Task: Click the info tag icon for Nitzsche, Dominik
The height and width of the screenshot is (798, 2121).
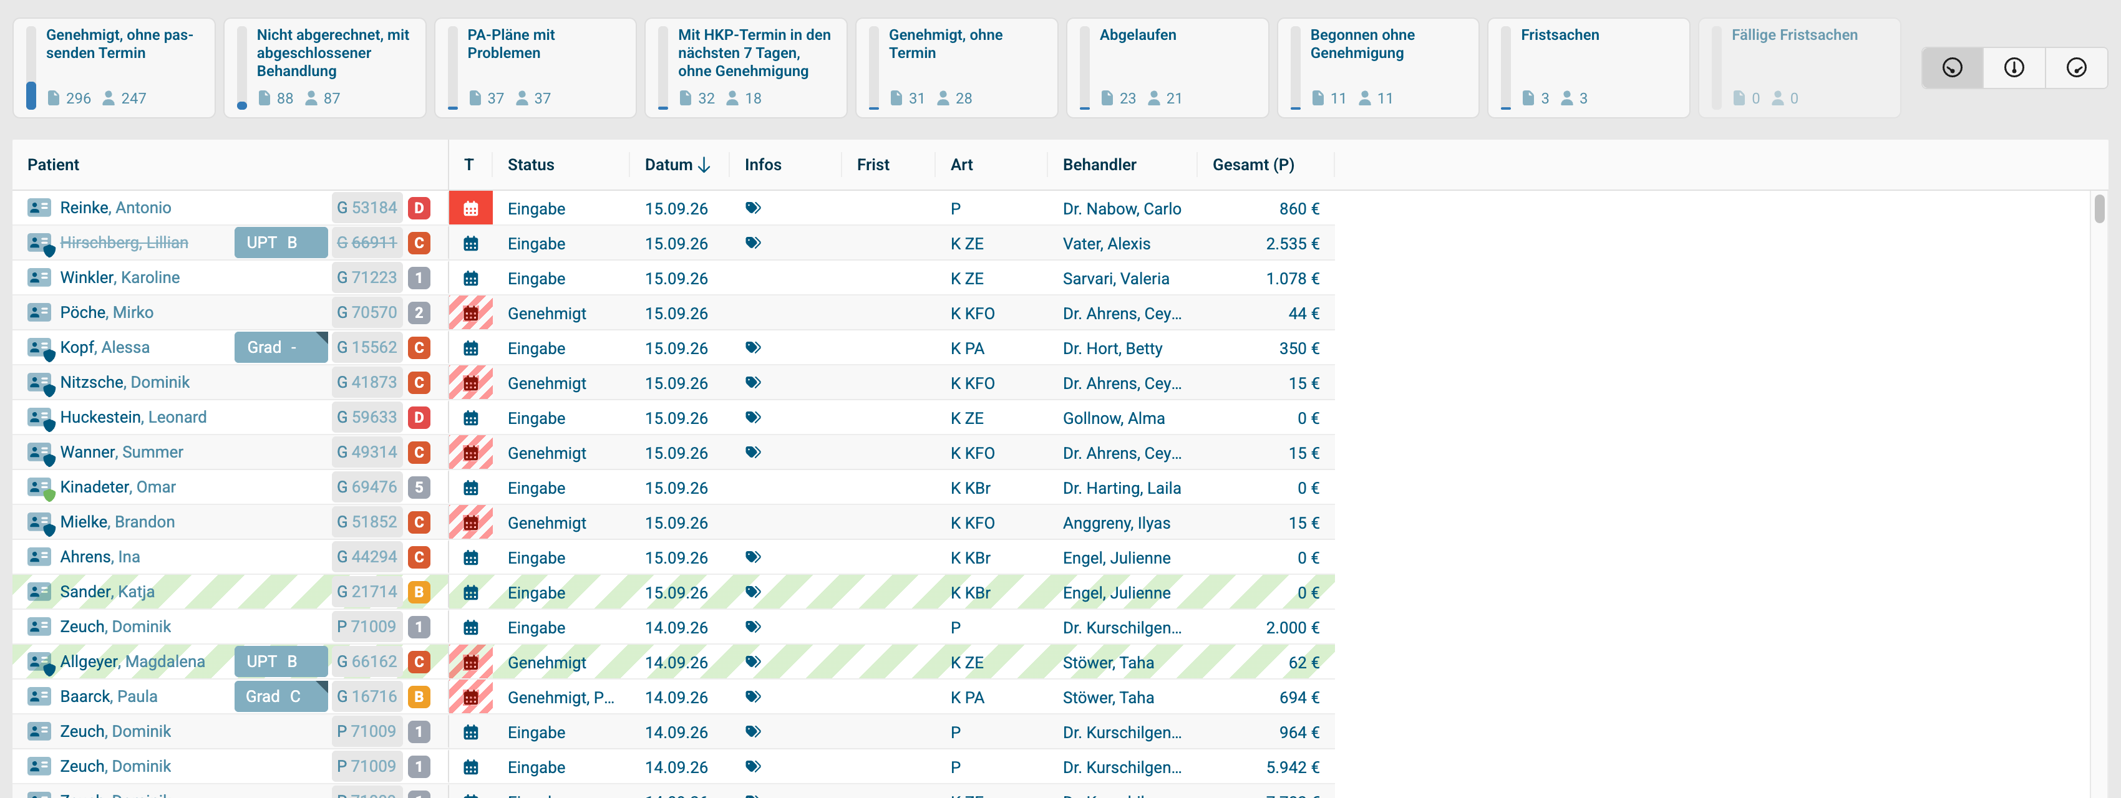Action: [x=752, y=383]
